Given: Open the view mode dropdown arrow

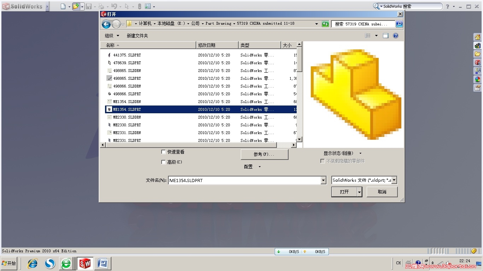Looking at the screenshot, I should [x=376, y=36].
